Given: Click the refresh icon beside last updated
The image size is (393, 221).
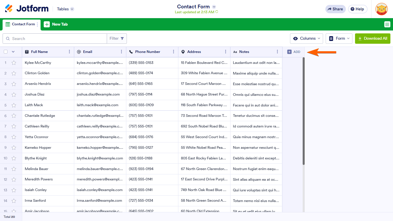Looking at the screenshot, I should [x=217, y=12].
